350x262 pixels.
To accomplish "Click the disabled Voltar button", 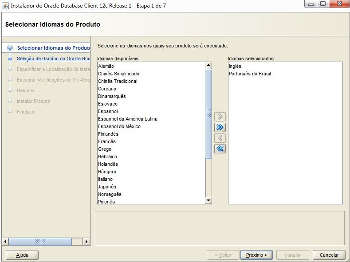I will tap(223, 255).
